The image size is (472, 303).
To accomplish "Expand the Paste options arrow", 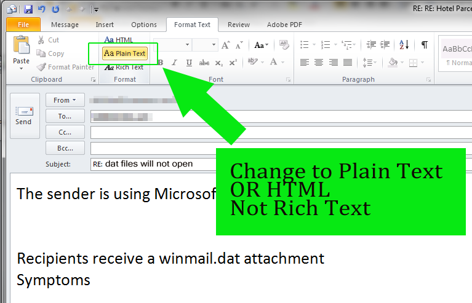I will pos(21,69).
